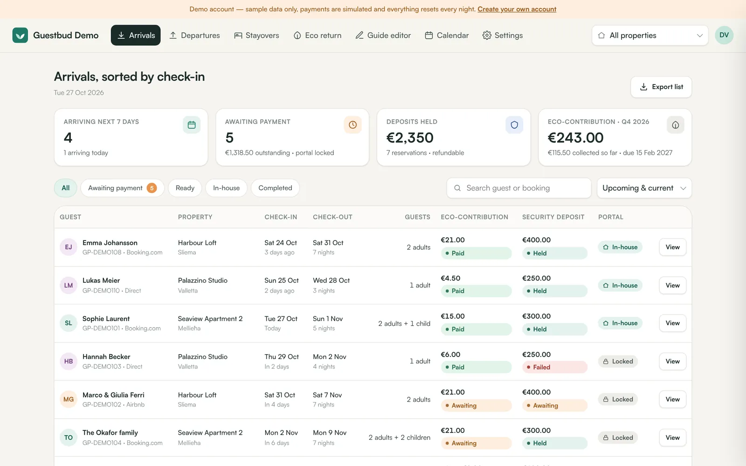Open the Eco return tab
This screenshot has width=746, height=466.
(317, 35)
